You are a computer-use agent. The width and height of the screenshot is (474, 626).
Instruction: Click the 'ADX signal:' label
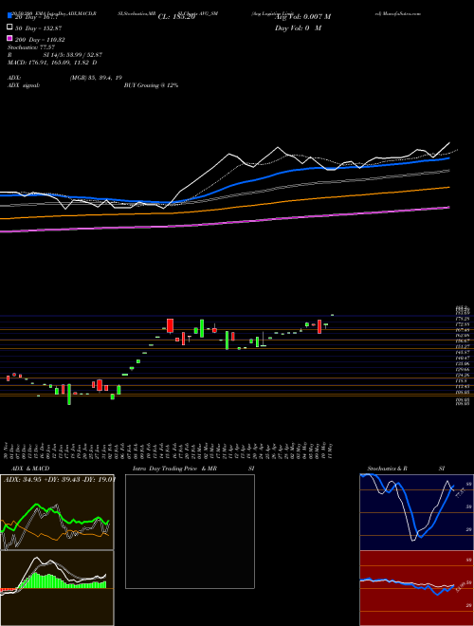24,85
